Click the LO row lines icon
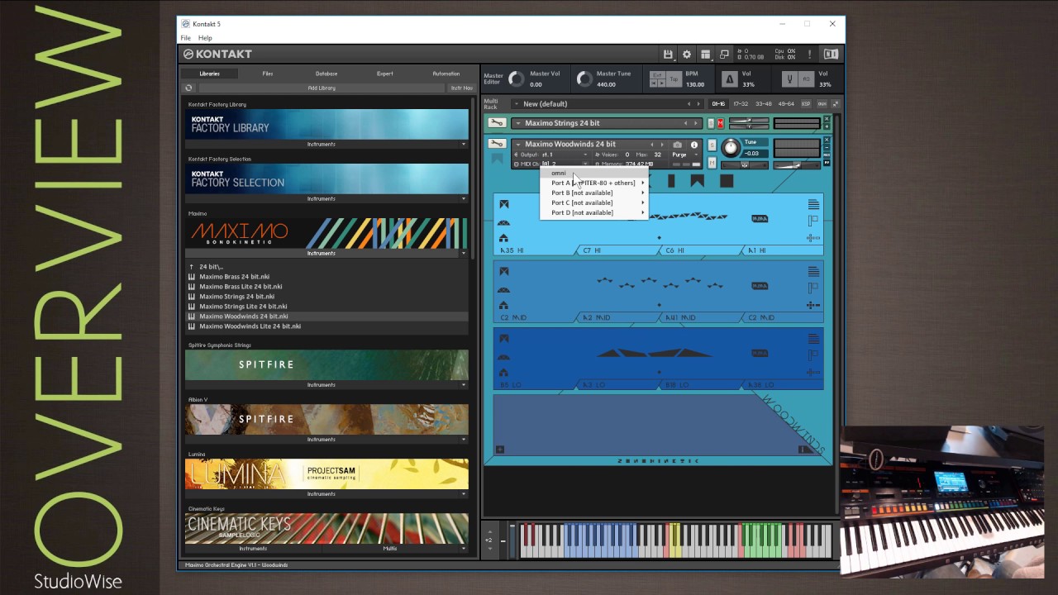This screenshot has width=1058, height=595. [813, 338]
